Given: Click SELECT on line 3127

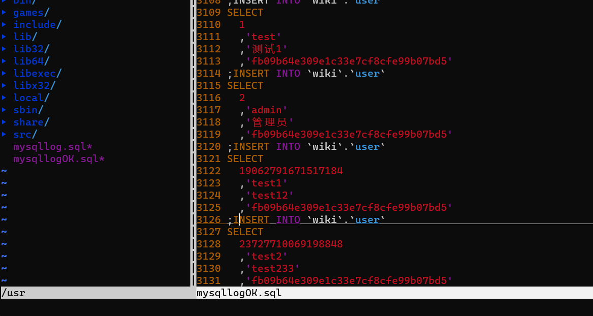Looking at the screenshot, I should (245, 232).
